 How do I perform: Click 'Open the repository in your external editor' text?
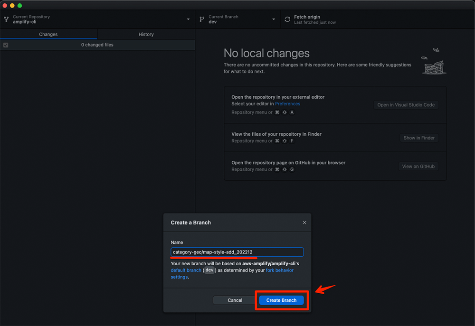pyautogui.click(x=278, y=97)
